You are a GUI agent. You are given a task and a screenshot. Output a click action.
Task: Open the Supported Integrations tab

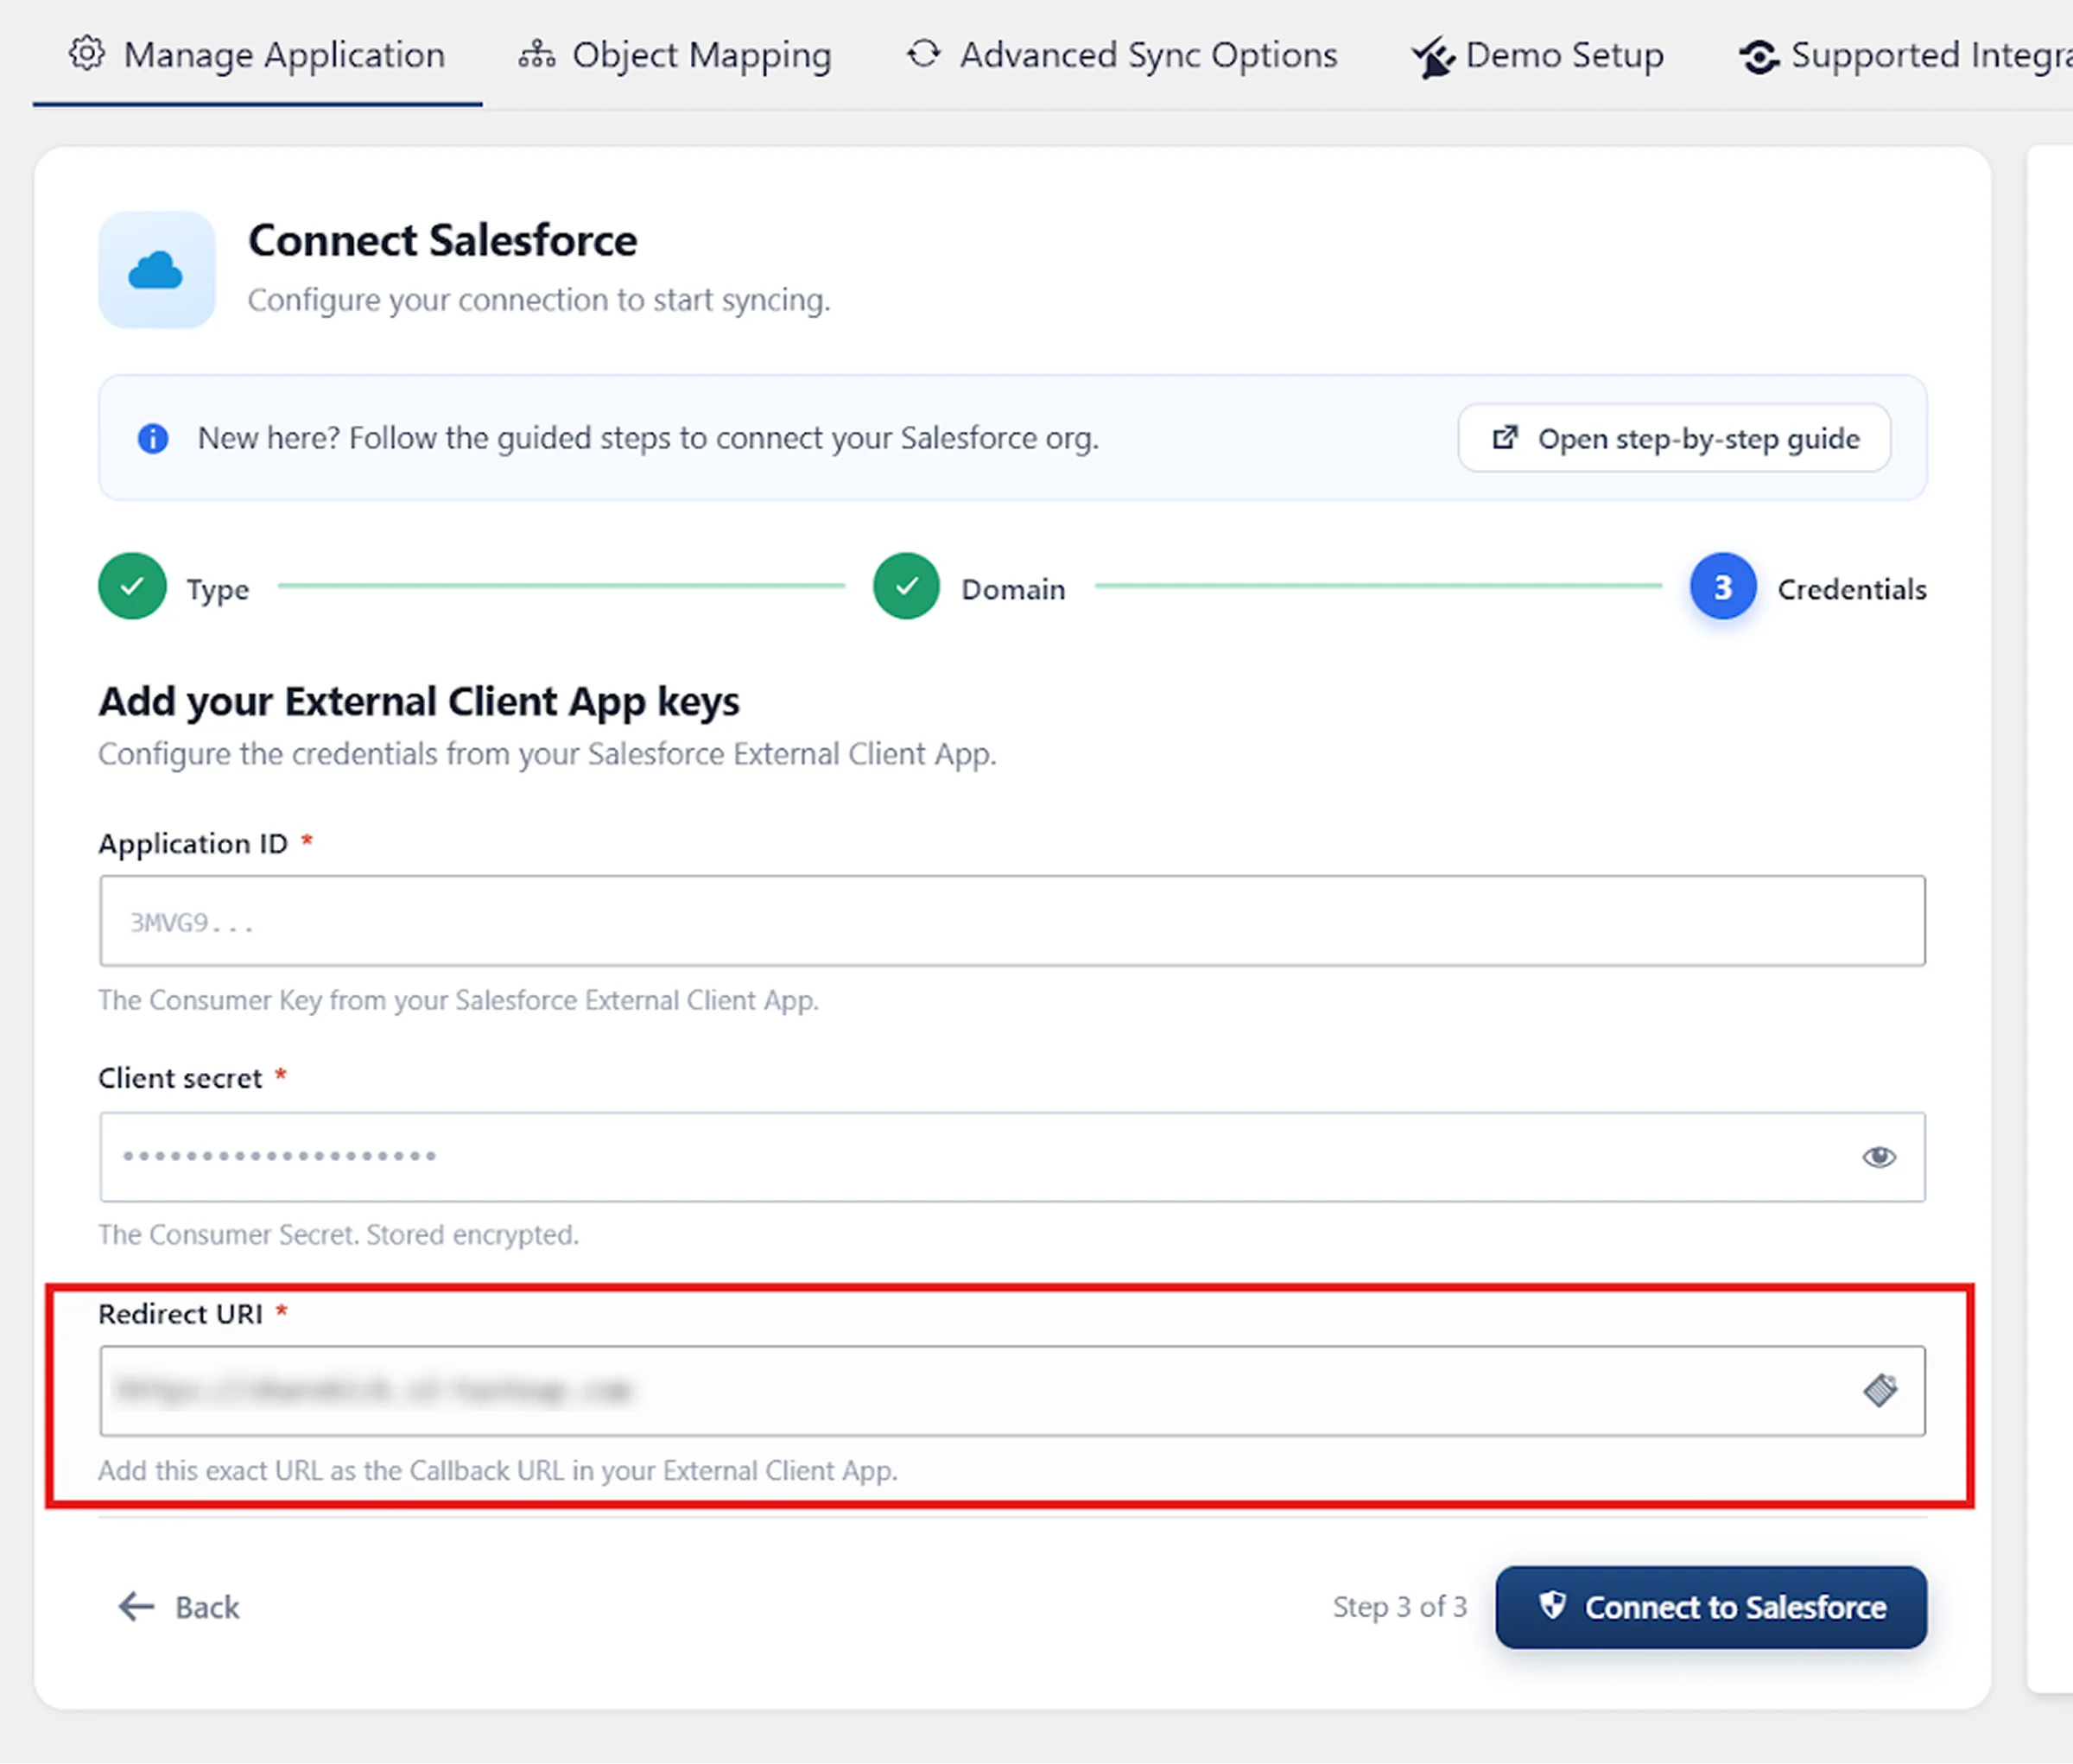(1906, 55)
